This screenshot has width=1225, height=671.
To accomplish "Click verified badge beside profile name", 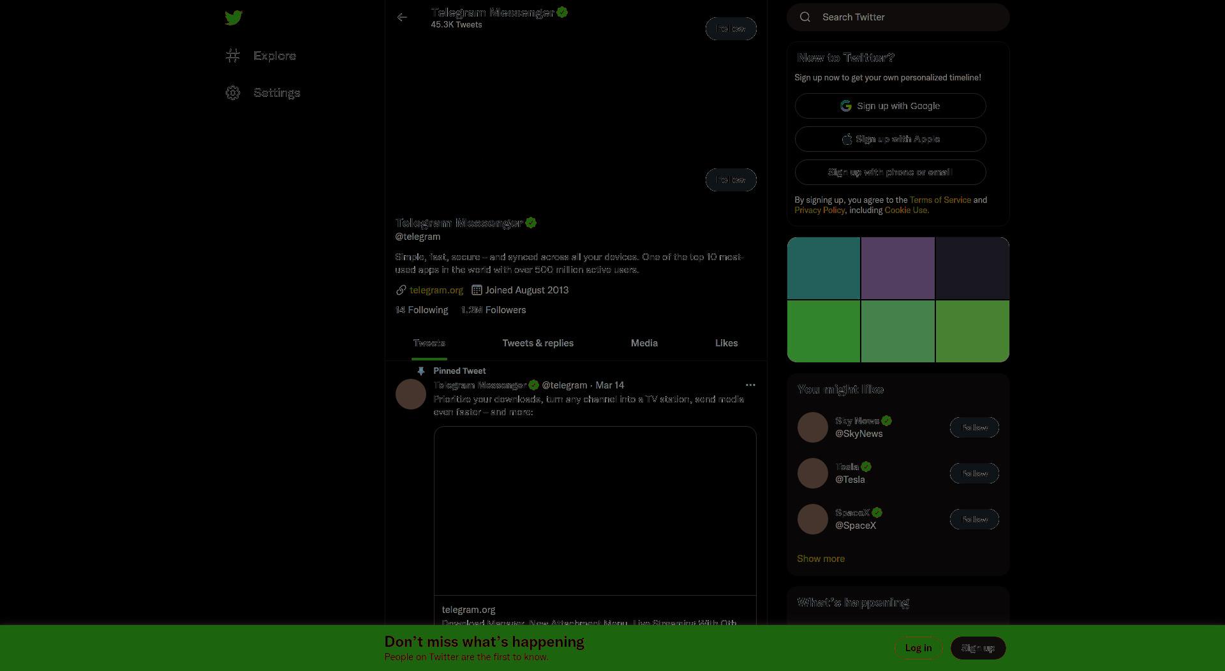I will (x=531, y=223).
